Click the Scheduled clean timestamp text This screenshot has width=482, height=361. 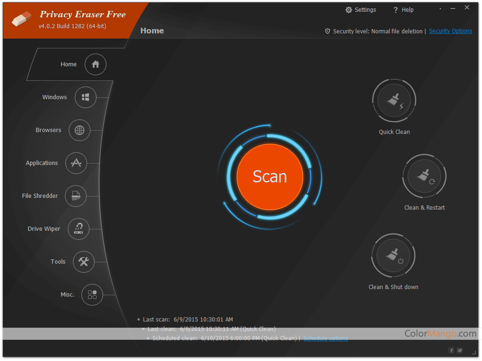tap(249, 338)
